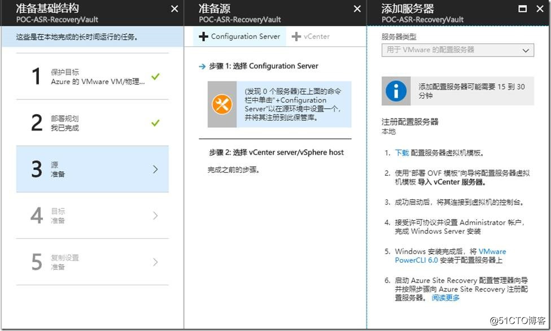Click instruction 3 成功启动后 text
The height and width of the screenshot is (331, 551).
(460, 202)
